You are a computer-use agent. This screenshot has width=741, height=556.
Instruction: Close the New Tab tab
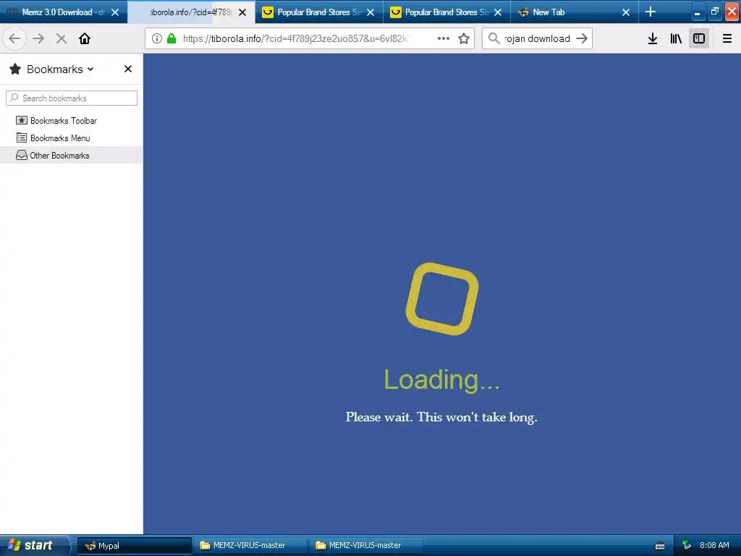[x=626, y=12]
